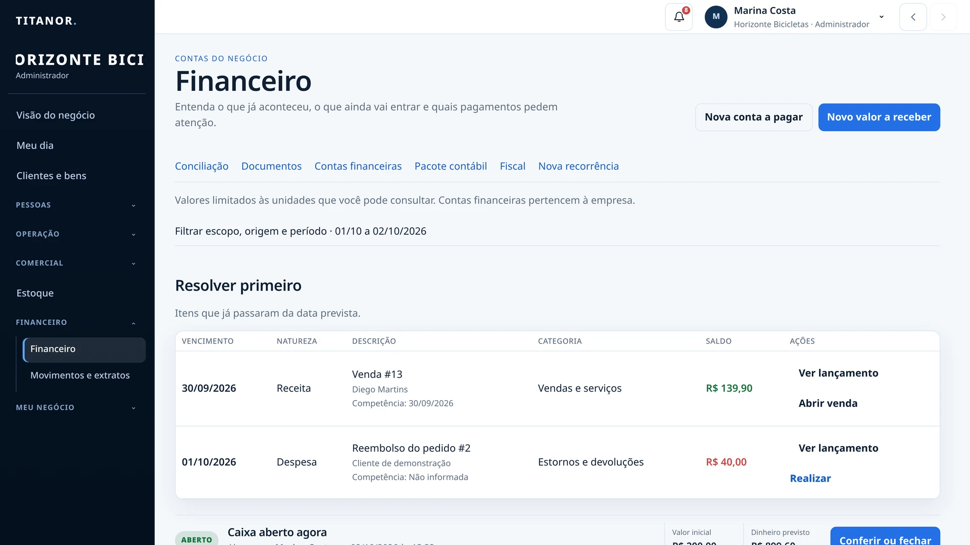Open the Contas financeiras link
The image size is (970, 545).
tap(358, 166)
